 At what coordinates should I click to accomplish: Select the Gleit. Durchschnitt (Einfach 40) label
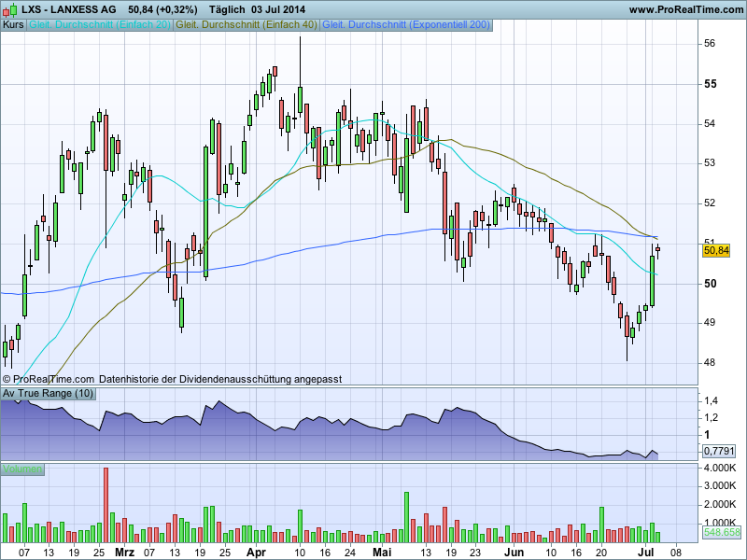click(247, 25)
